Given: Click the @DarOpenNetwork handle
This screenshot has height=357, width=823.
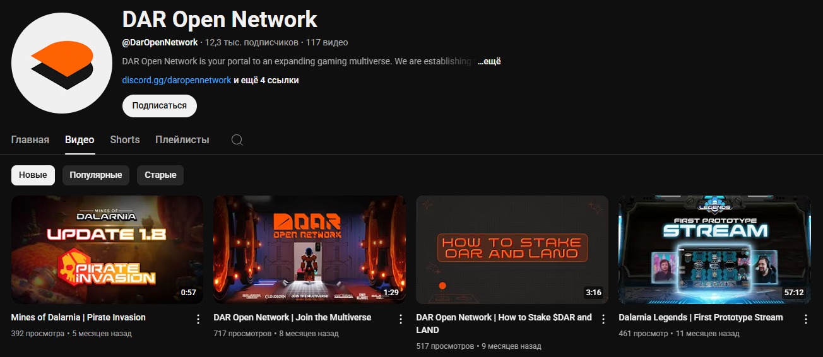Looking at the screenshot, I should click(160, 42).
